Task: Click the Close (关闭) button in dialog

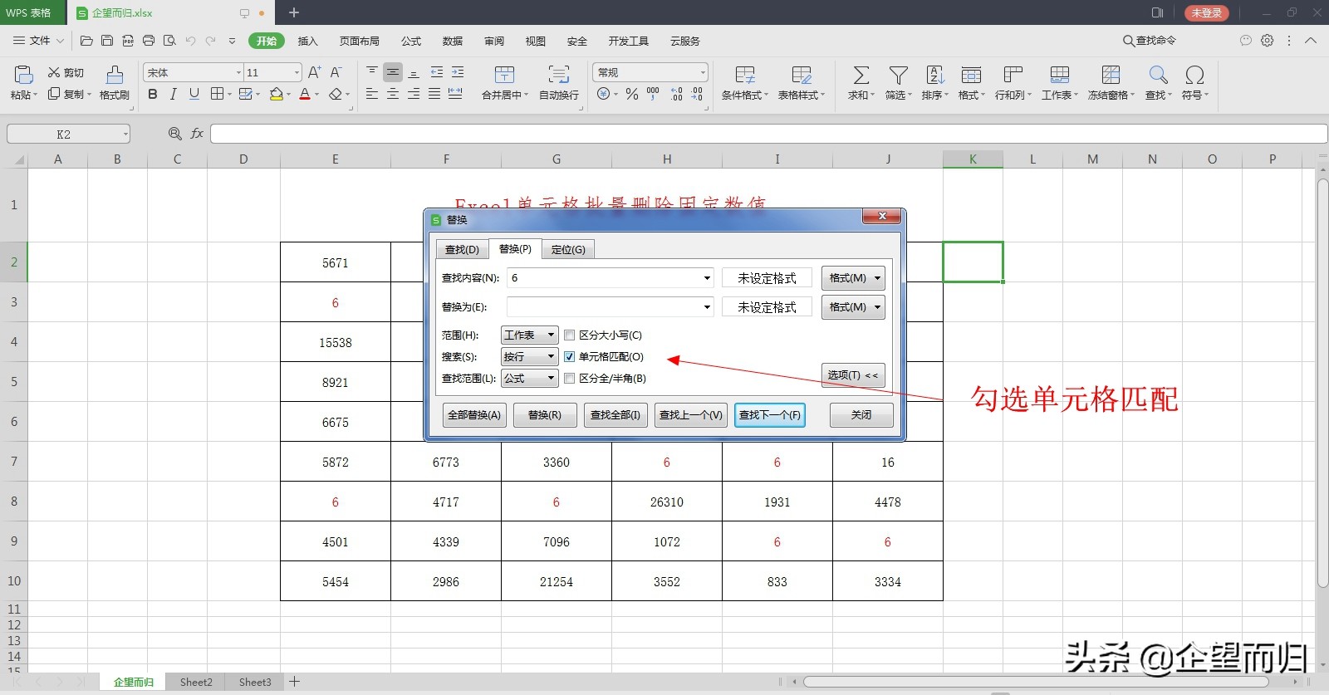Action: click(x=861, y=415)
